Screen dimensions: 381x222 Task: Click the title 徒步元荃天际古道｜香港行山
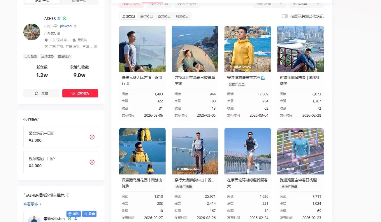tap(142, 81)
